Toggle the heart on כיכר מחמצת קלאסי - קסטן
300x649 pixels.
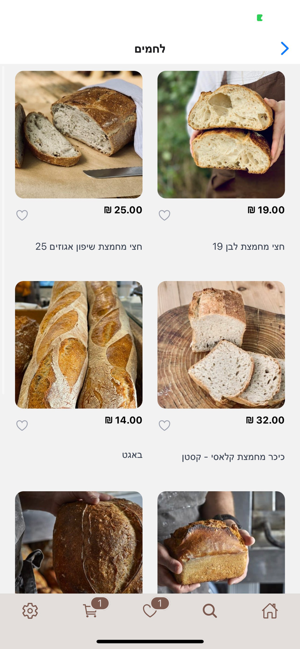pyautogui.click(x=165, y=425)
